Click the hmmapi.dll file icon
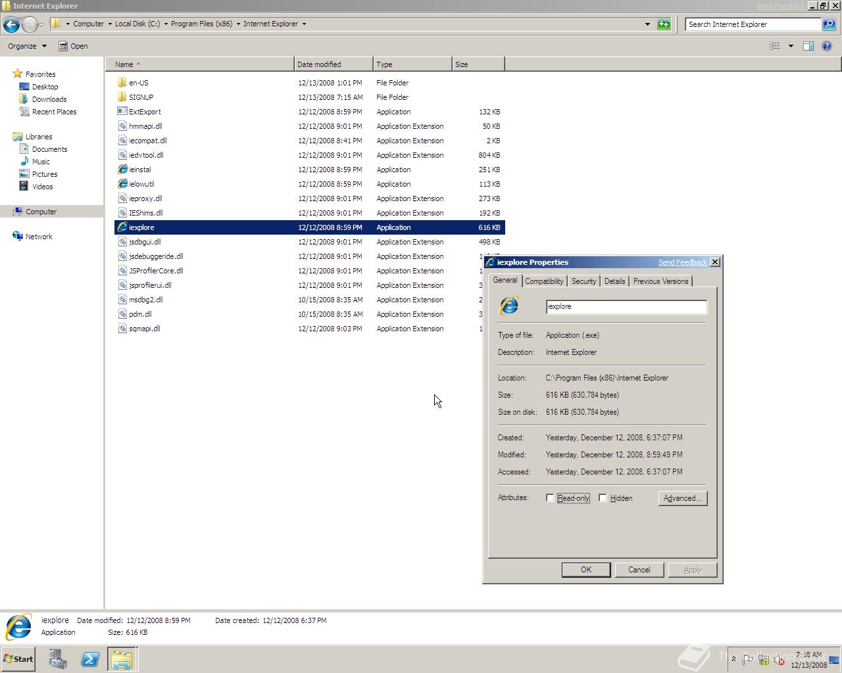This screenshot has width=842, height=673. pyautogui.click(x=122, y=126)
